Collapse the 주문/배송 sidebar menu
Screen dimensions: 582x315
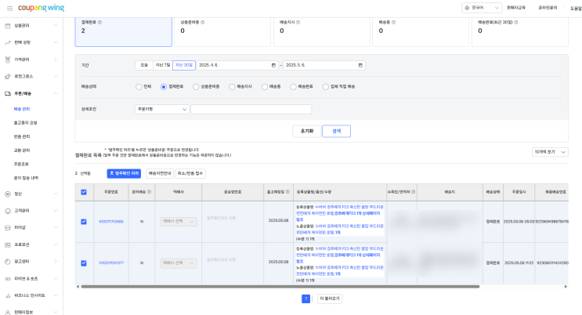pyautogui.click(x=56, y=93)
